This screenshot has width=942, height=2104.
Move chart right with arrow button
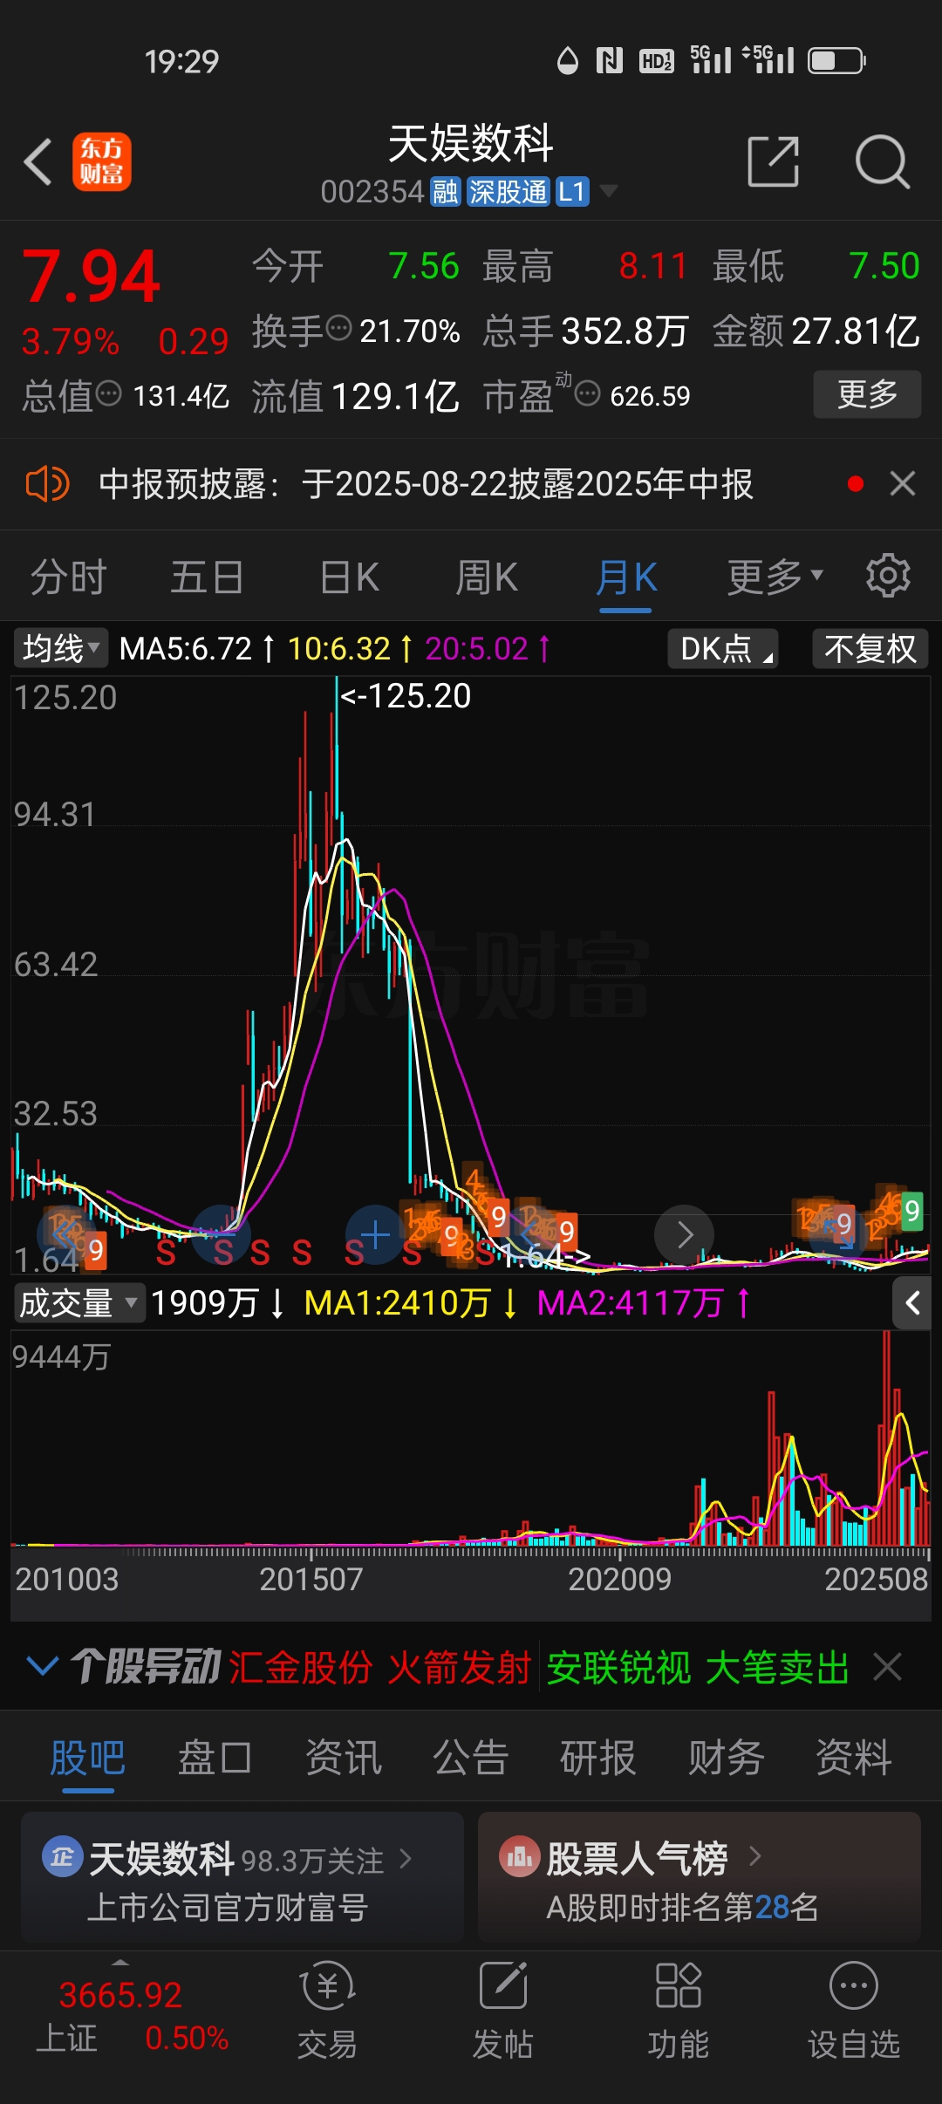click(685, 1234)
